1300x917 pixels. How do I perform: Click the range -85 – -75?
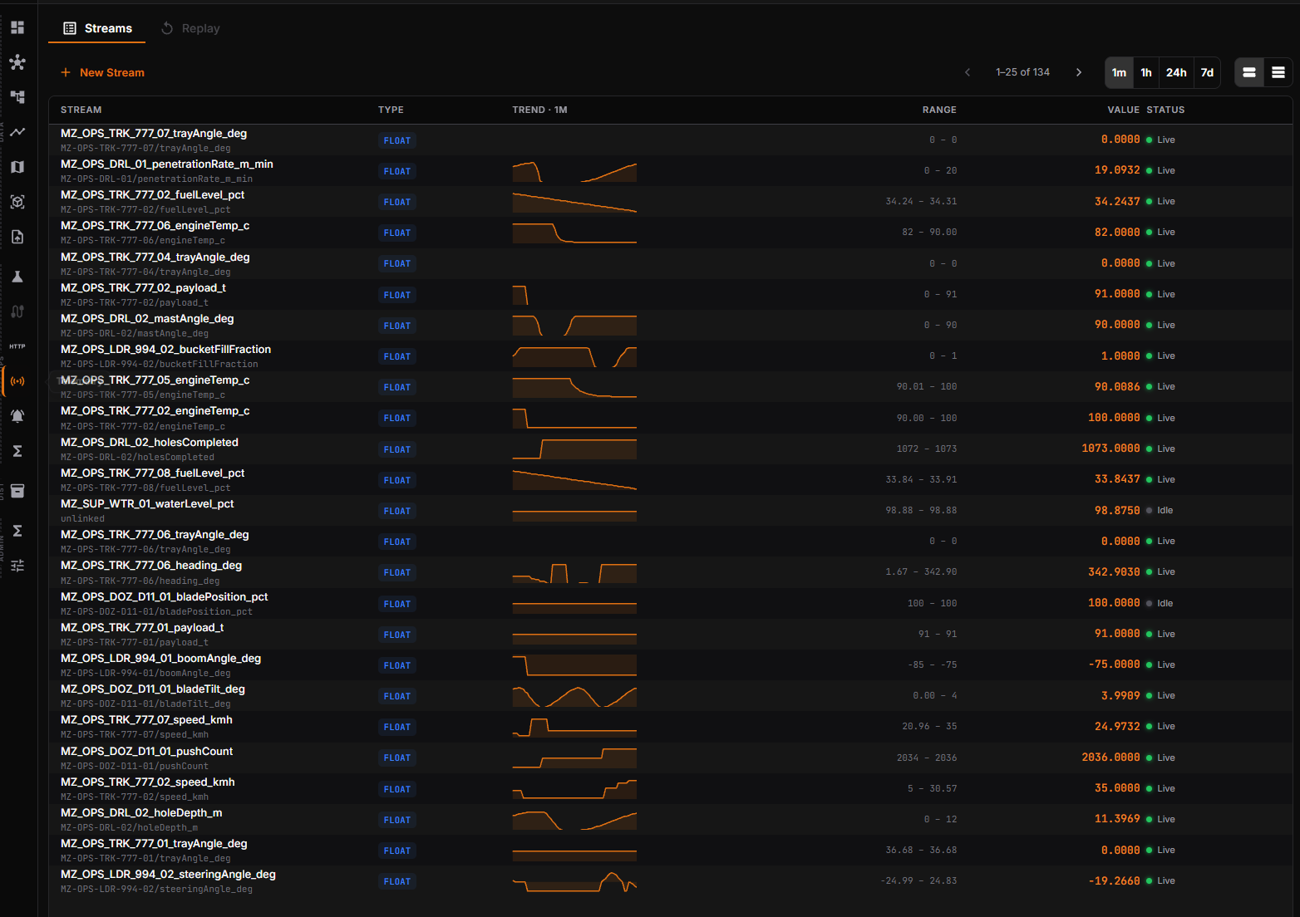point(933,664)
